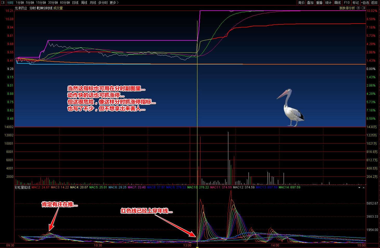Close the 彩虹量能线 indicator panel
The width and height of the screenshot is (380, 248).
click(364, 188)
